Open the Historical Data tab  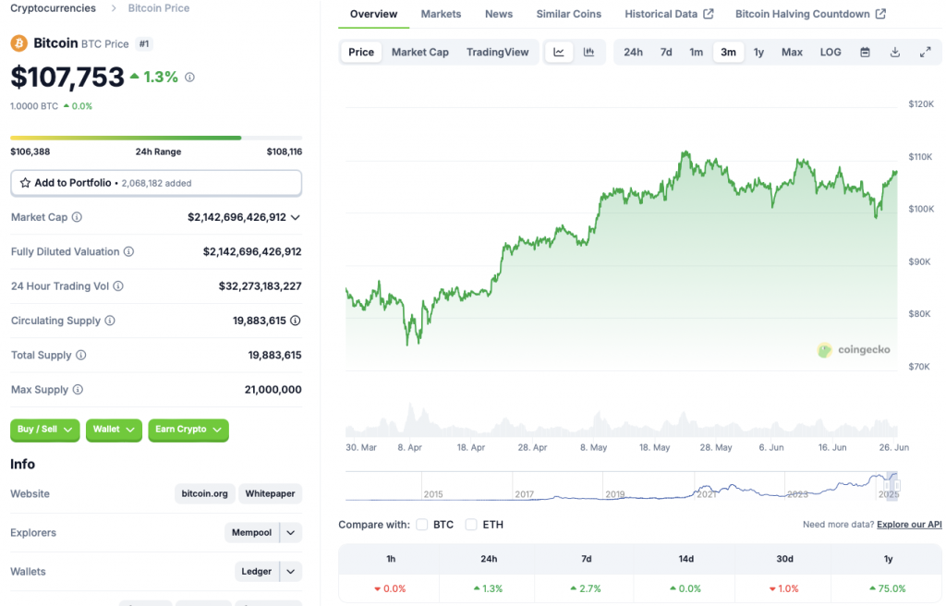click(669, 14)
